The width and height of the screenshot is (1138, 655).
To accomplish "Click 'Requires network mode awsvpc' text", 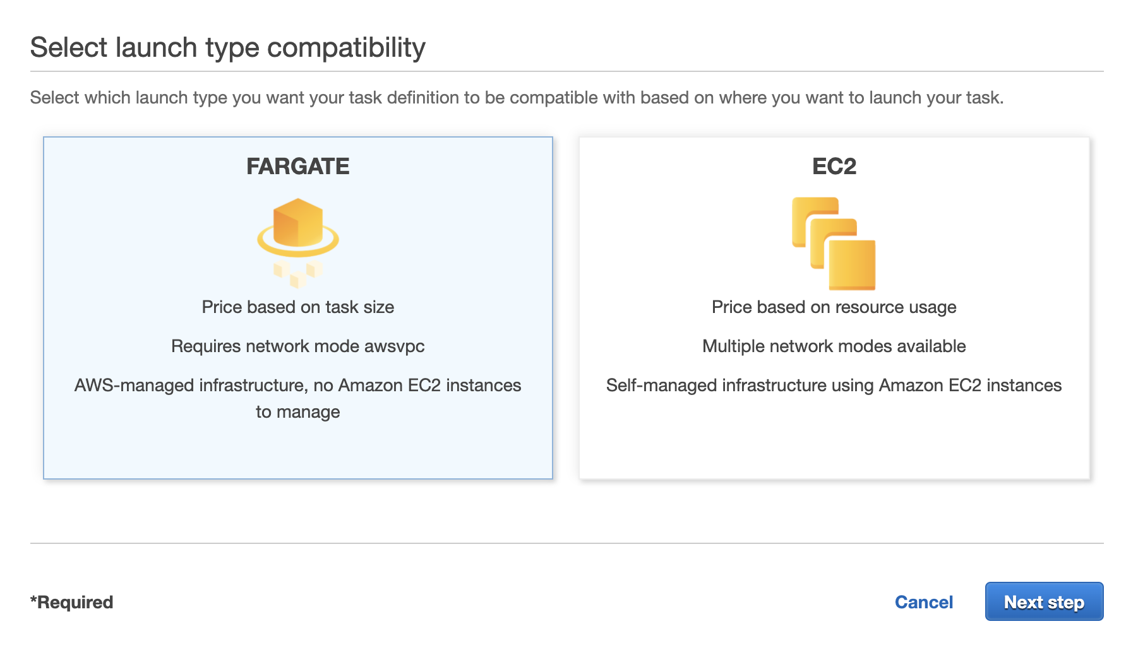I will click(297, 346).
